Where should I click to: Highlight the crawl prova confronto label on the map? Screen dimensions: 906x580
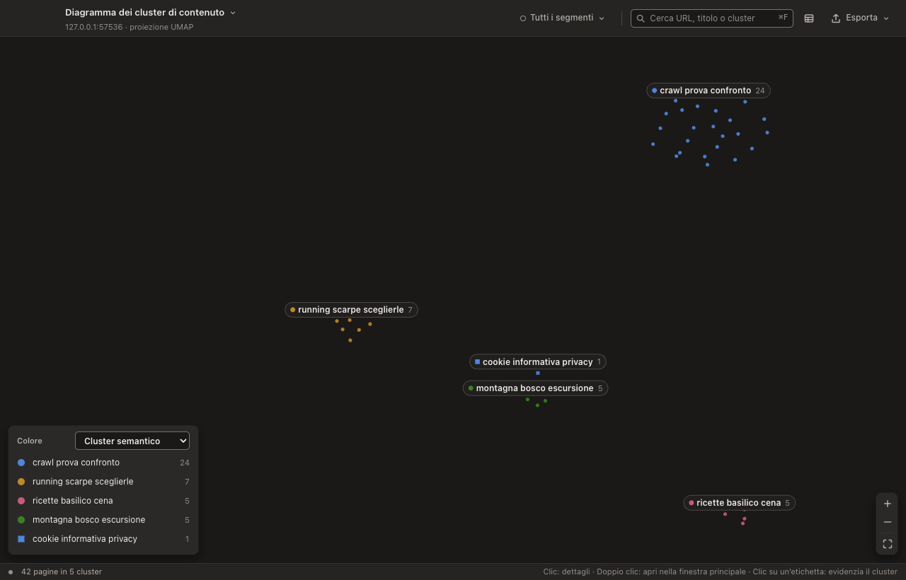pos(709,91)
